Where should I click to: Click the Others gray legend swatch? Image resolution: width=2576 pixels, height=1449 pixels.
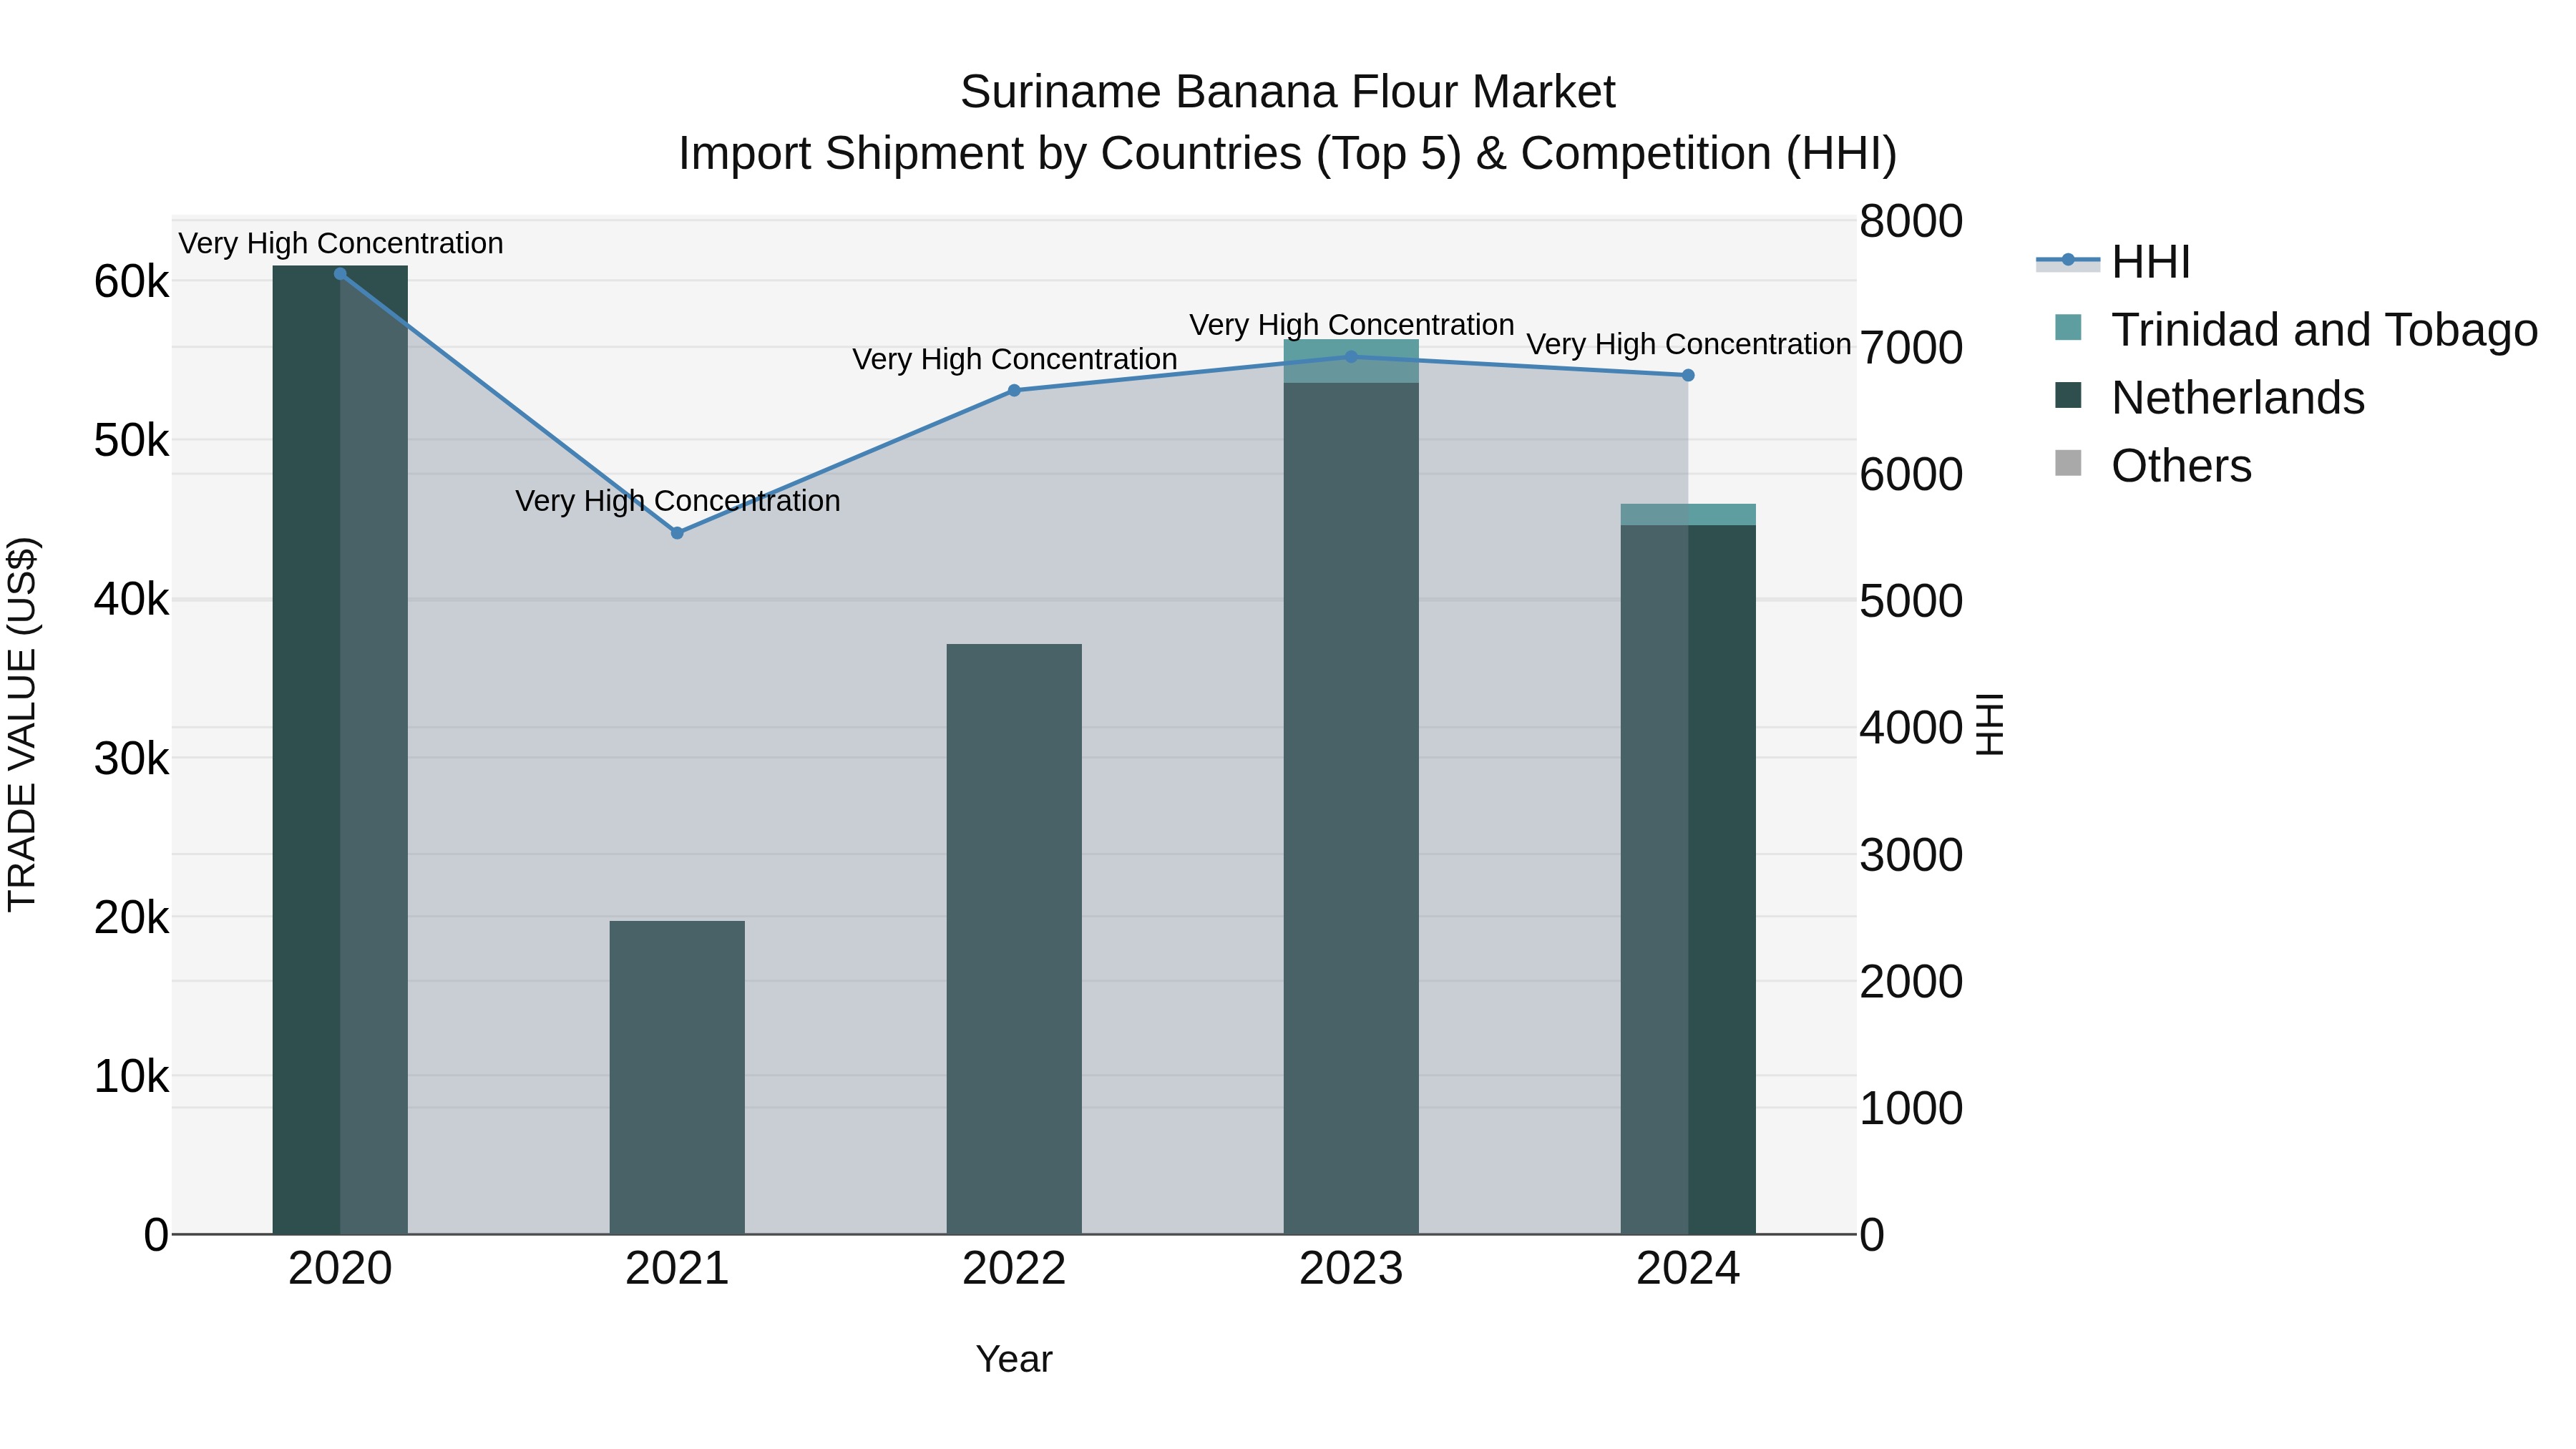pos(2068,464)
